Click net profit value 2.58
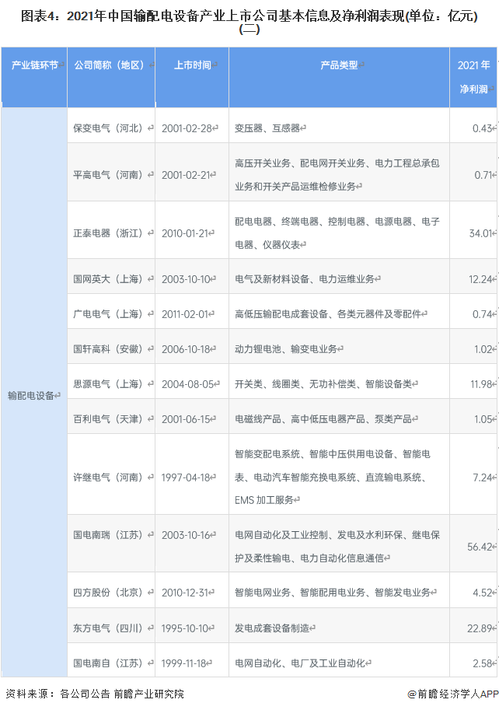499x710 pixels. click(x=482, y=663)
